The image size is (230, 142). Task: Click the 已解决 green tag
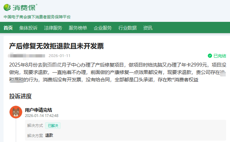[x=53, y=125]
